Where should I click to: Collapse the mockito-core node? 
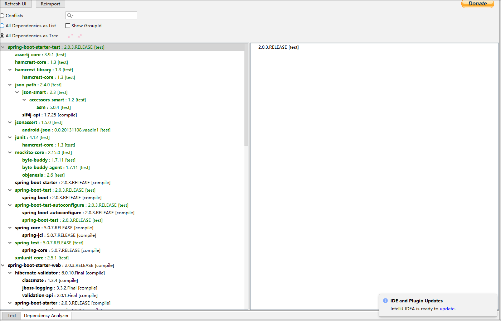pyautogui.click(x=10, y=153)
